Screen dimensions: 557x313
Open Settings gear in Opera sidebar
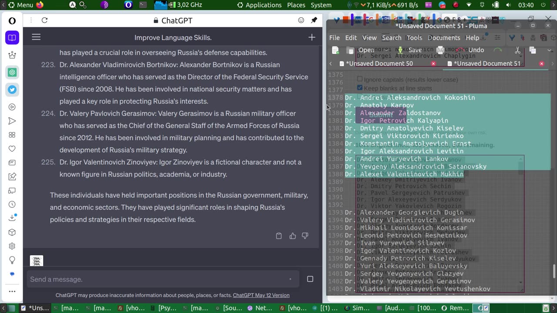[12, 246]
